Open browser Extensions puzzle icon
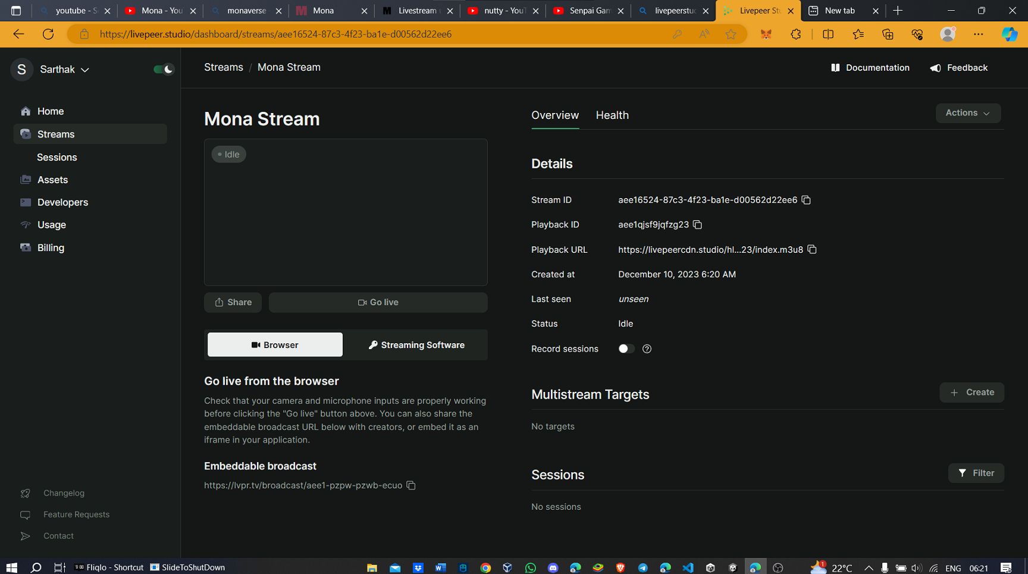The width and height of the screenshot is (1028, 574). (x=796, y=34)
